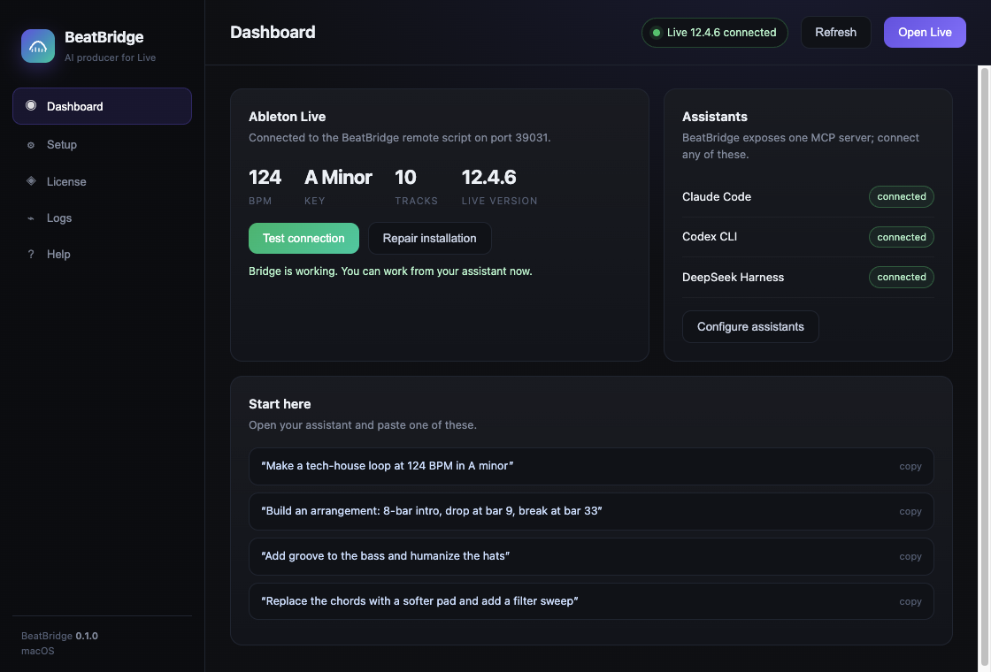
Task: Click Repair installation
Action: (429, 238)
